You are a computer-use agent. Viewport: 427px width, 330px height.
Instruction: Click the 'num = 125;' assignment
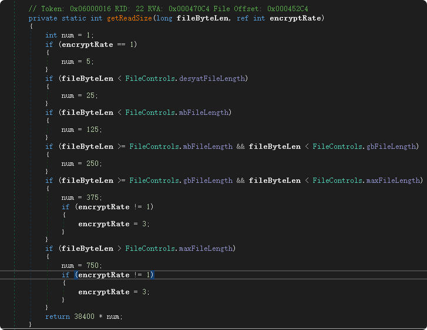pos(82,129)
